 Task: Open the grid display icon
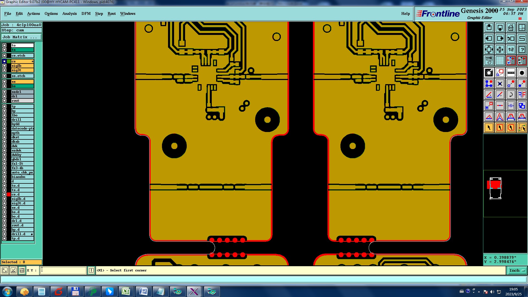coord(500,61)
